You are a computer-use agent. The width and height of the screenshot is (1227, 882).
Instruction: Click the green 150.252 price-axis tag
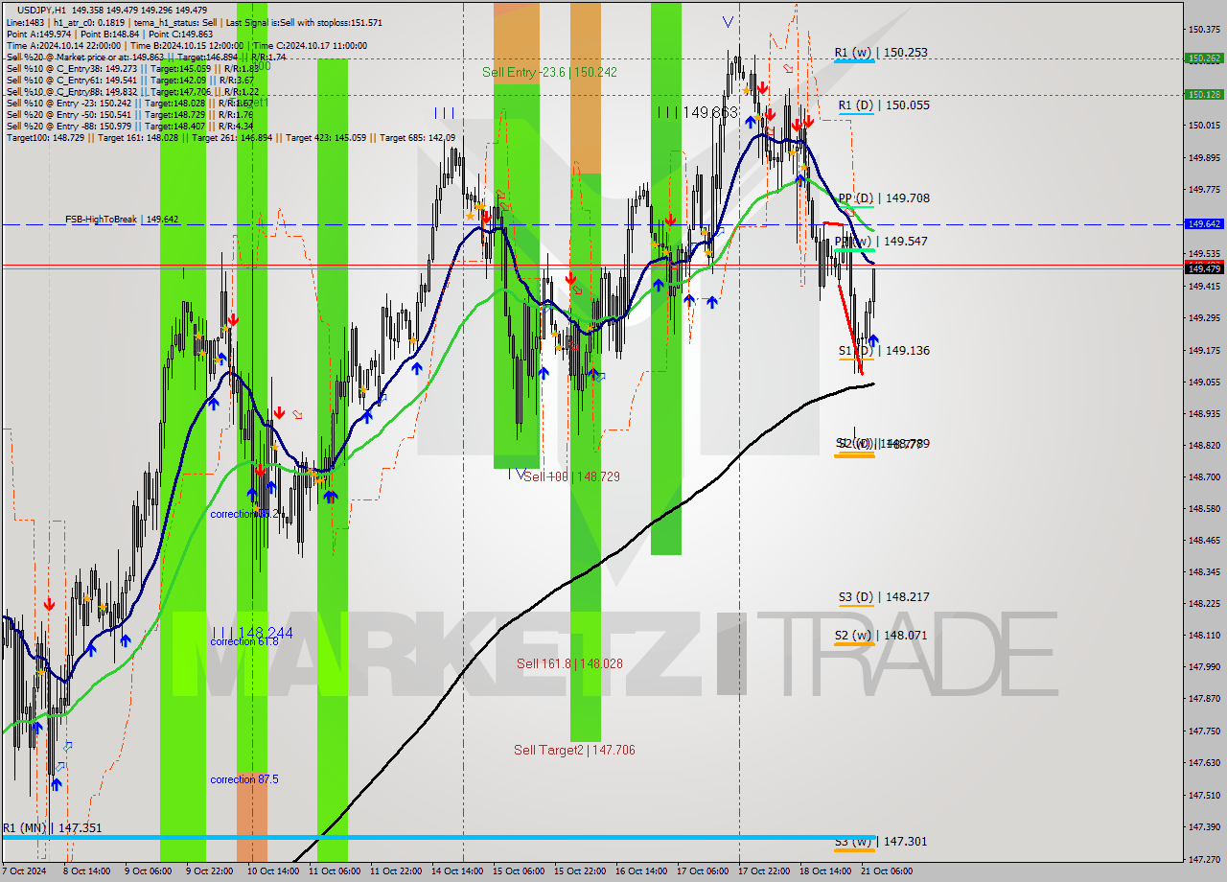tap(1204, 58)
